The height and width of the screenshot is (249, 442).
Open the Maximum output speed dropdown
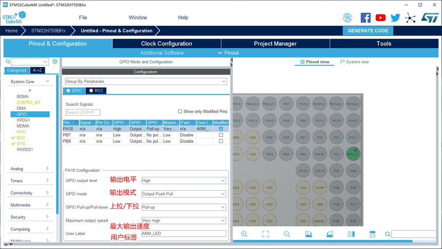click(183, 221)
